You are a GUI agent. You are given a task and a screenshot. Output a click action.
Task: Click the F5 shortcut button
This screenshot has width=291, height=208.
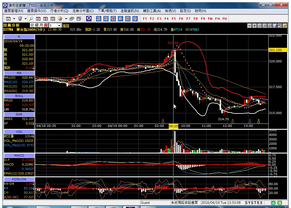click(x=174, y=18)
